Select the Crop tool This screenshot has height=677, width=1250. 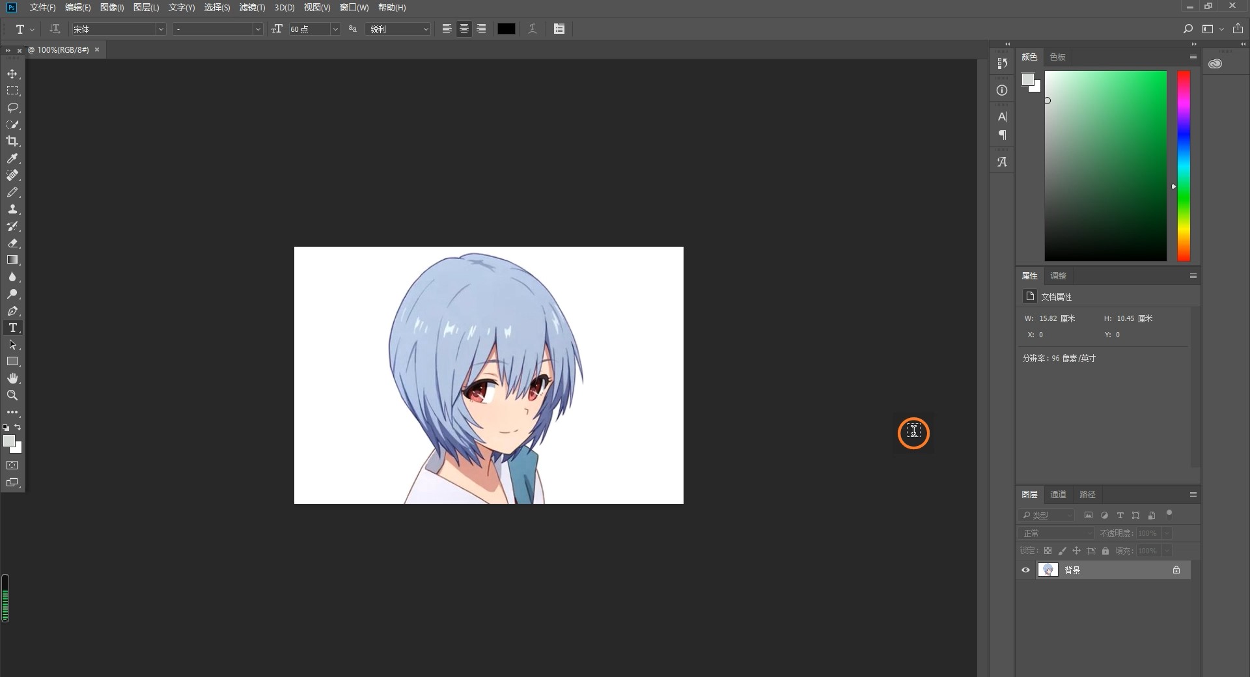(x=12, y=141)
